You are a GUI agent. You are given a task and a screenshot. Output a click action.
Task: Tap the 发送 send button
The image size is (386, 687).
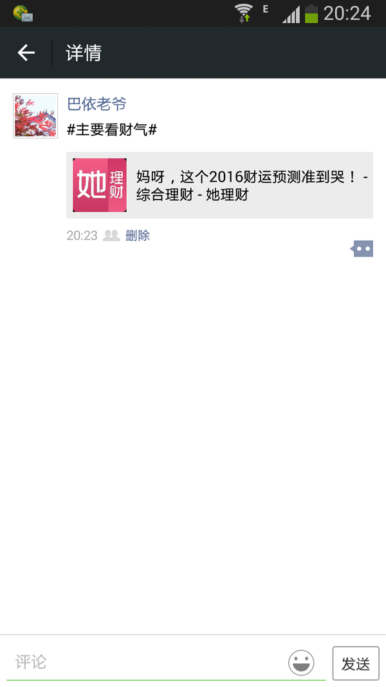[356, 663]
